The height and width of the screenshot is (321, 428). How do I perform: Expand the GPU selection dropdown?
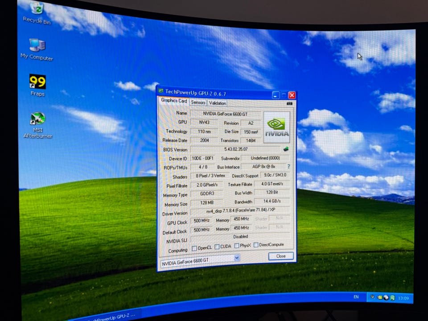coord(237,257)
